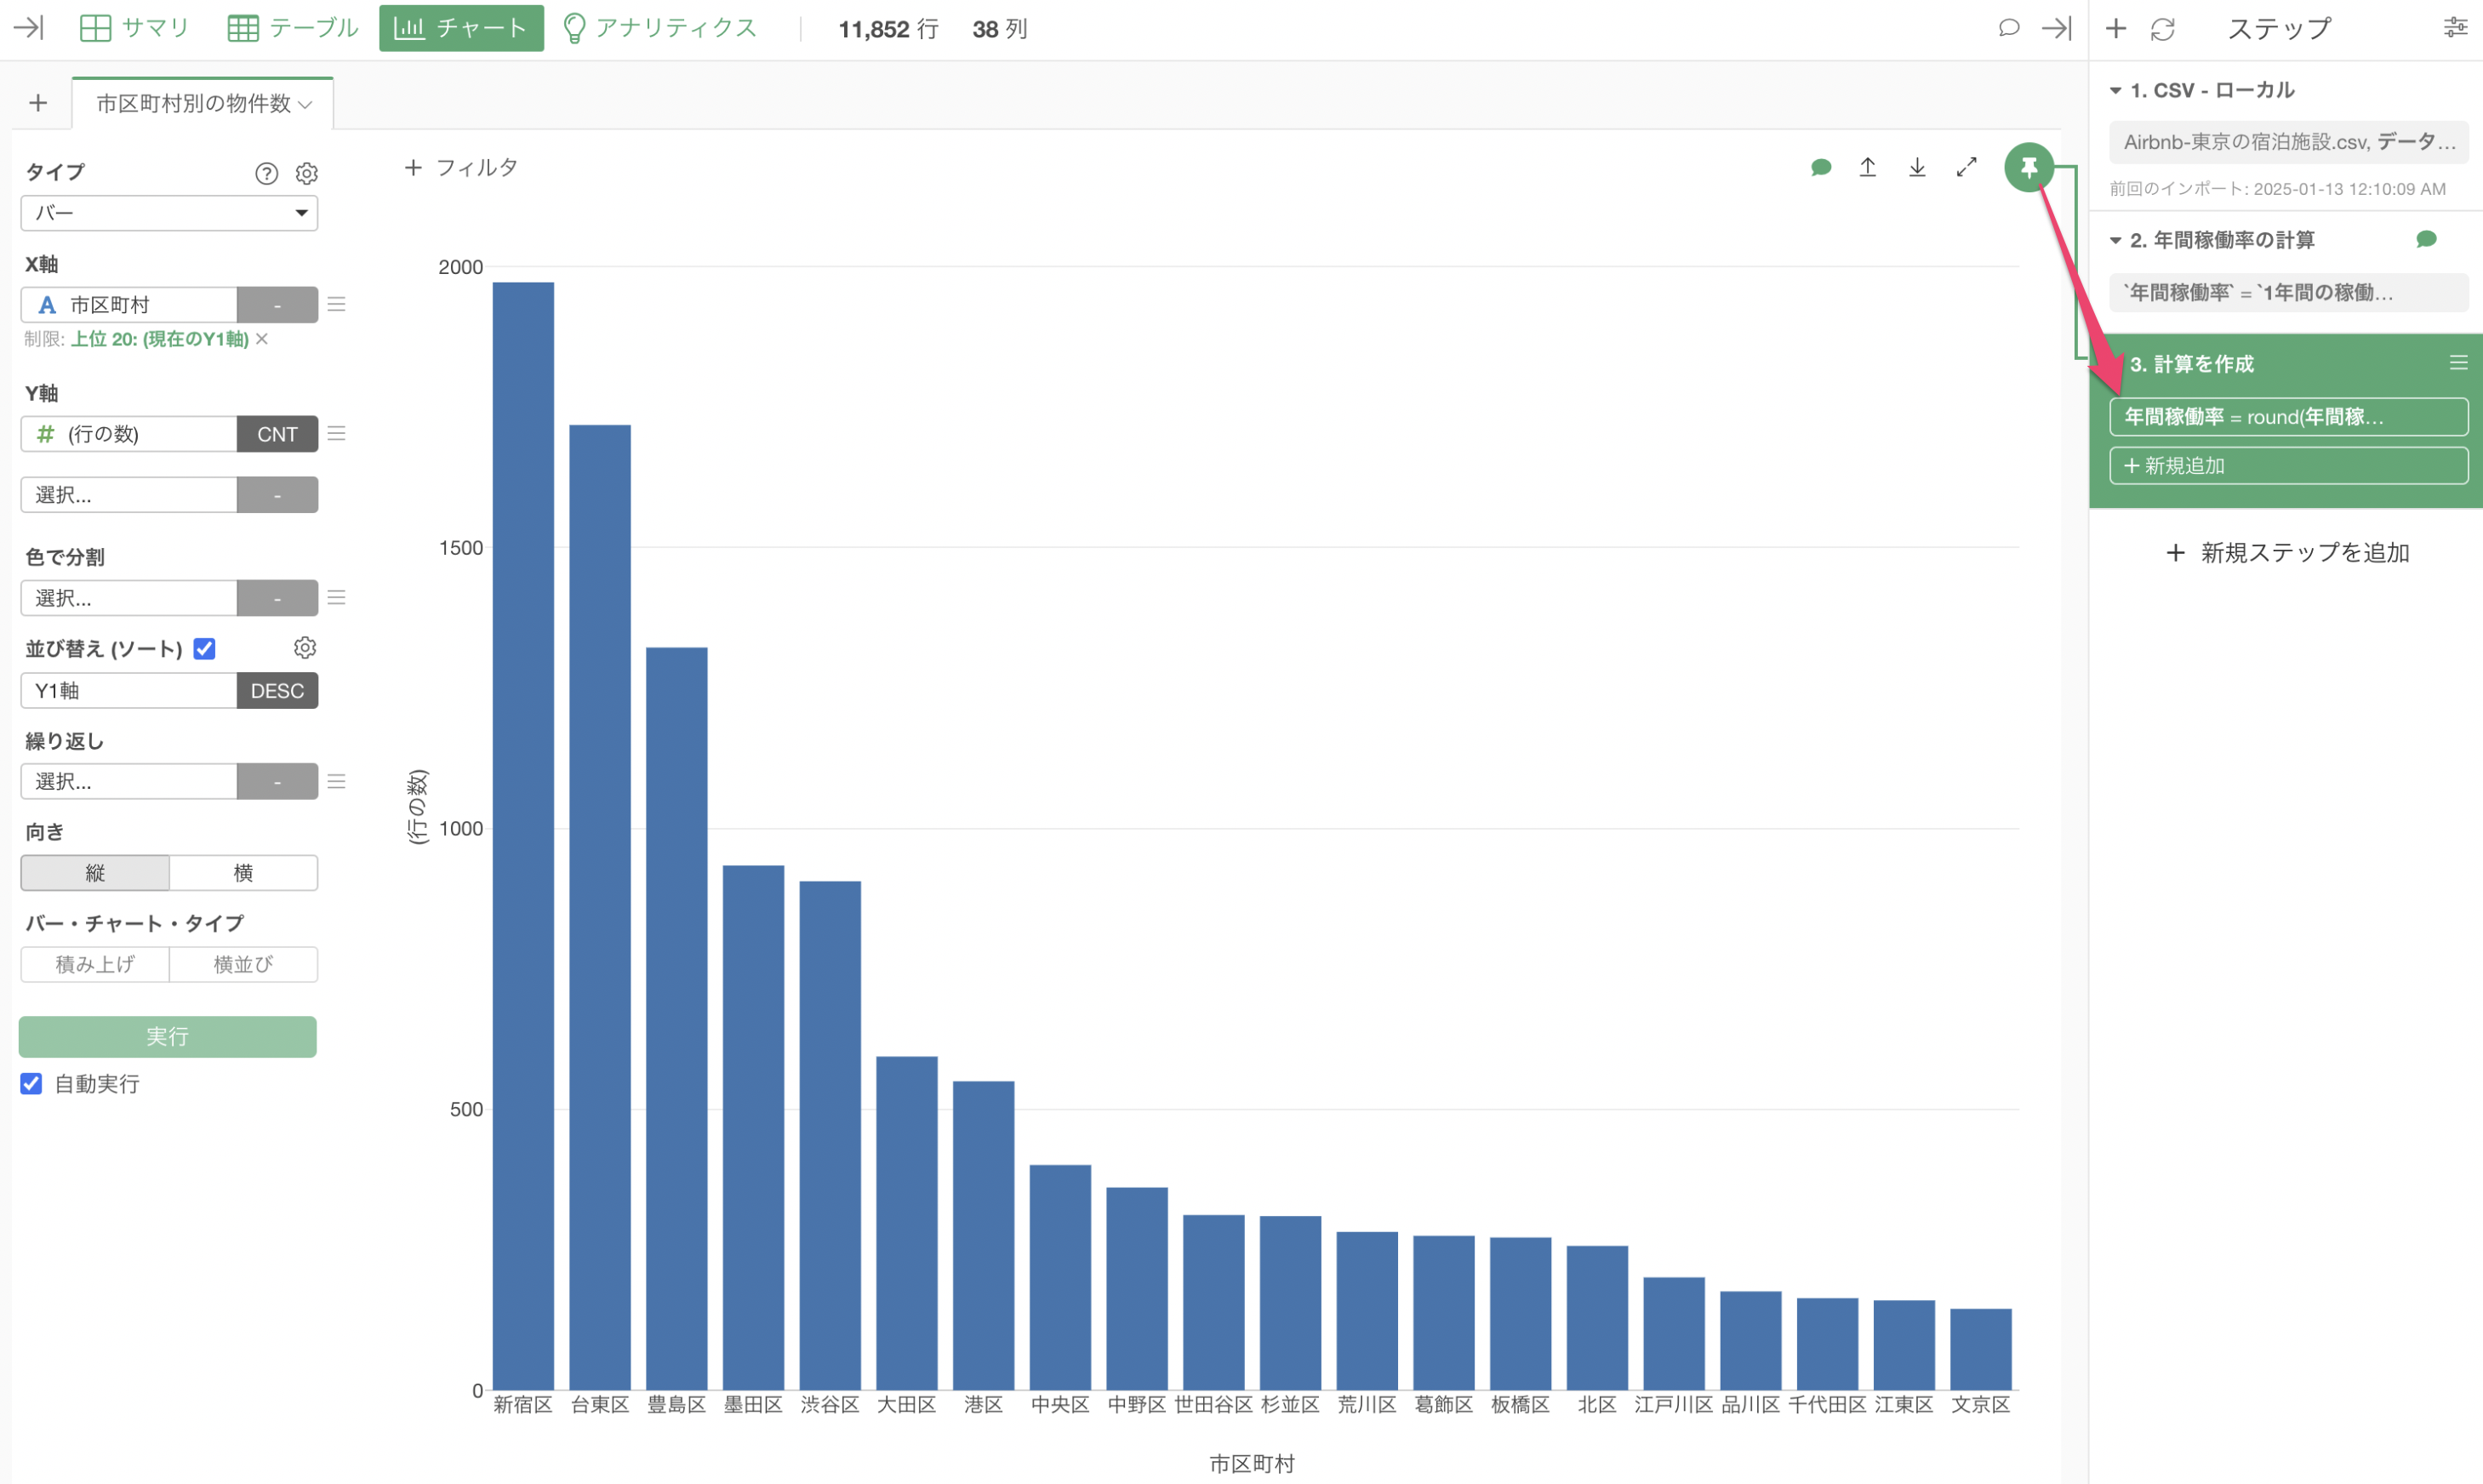The height and width of the screenshot is (1484, 2483).
Task: Open 色で分割 hamburger menu
Action: pos(337,597)
